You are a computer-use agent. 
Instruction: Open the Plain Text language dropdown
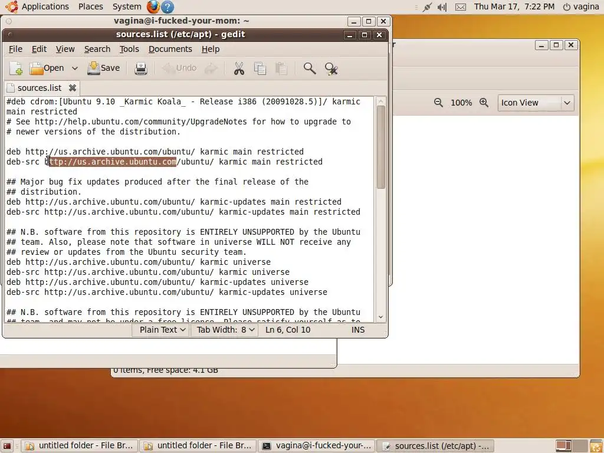click(162, 330)
